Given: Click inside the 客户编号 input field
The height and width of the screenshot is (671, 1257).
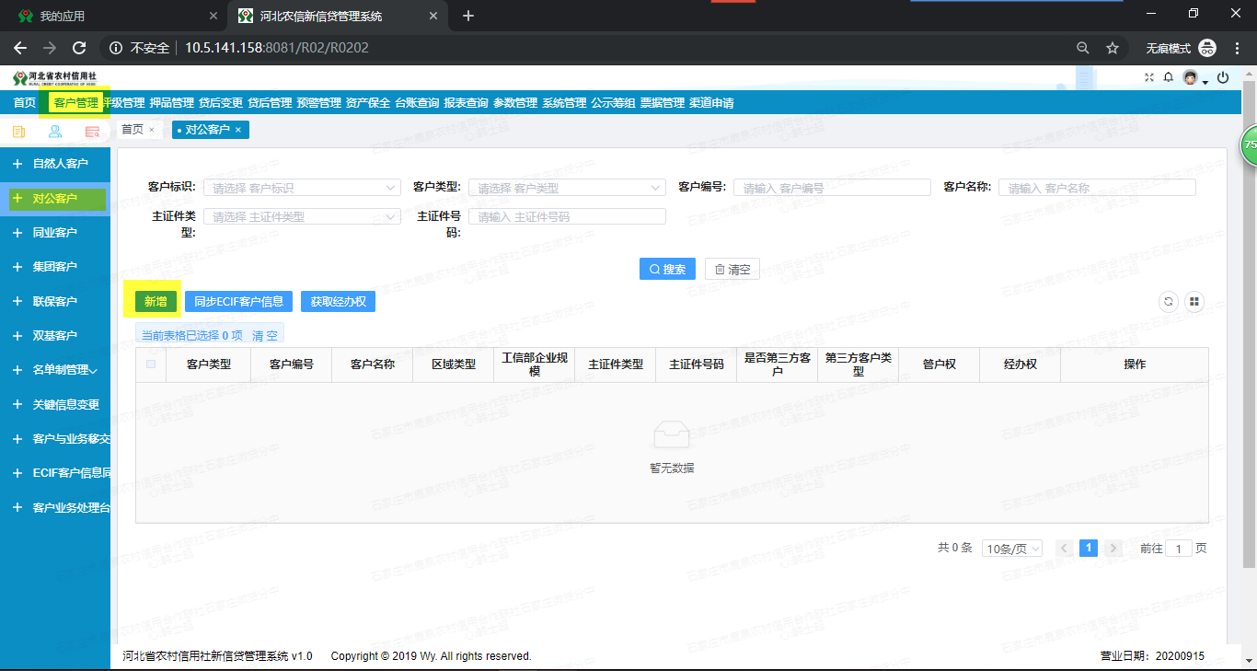Looking at the screenshot, I should coord(831,187).
